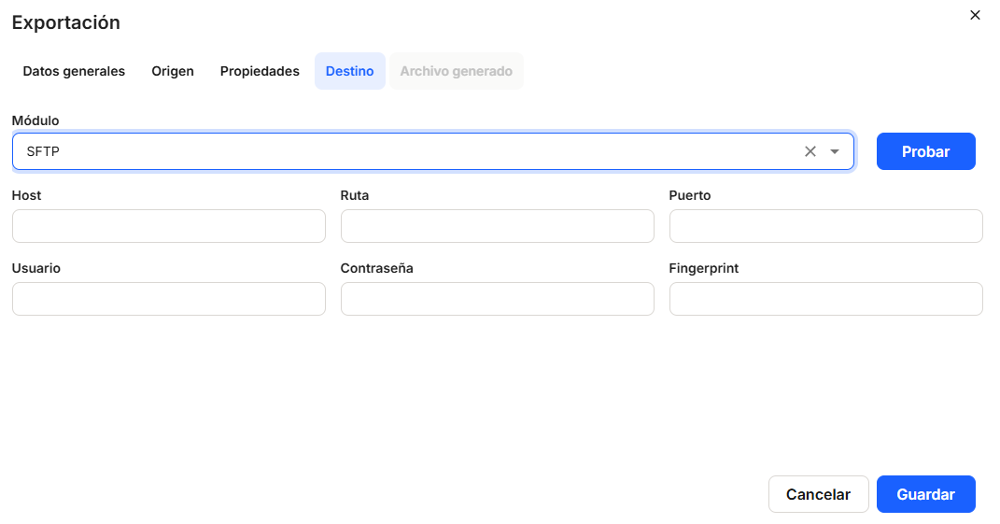Select the Destino tab
This screenshot has width=1000, height=524.
pos(349,71)
